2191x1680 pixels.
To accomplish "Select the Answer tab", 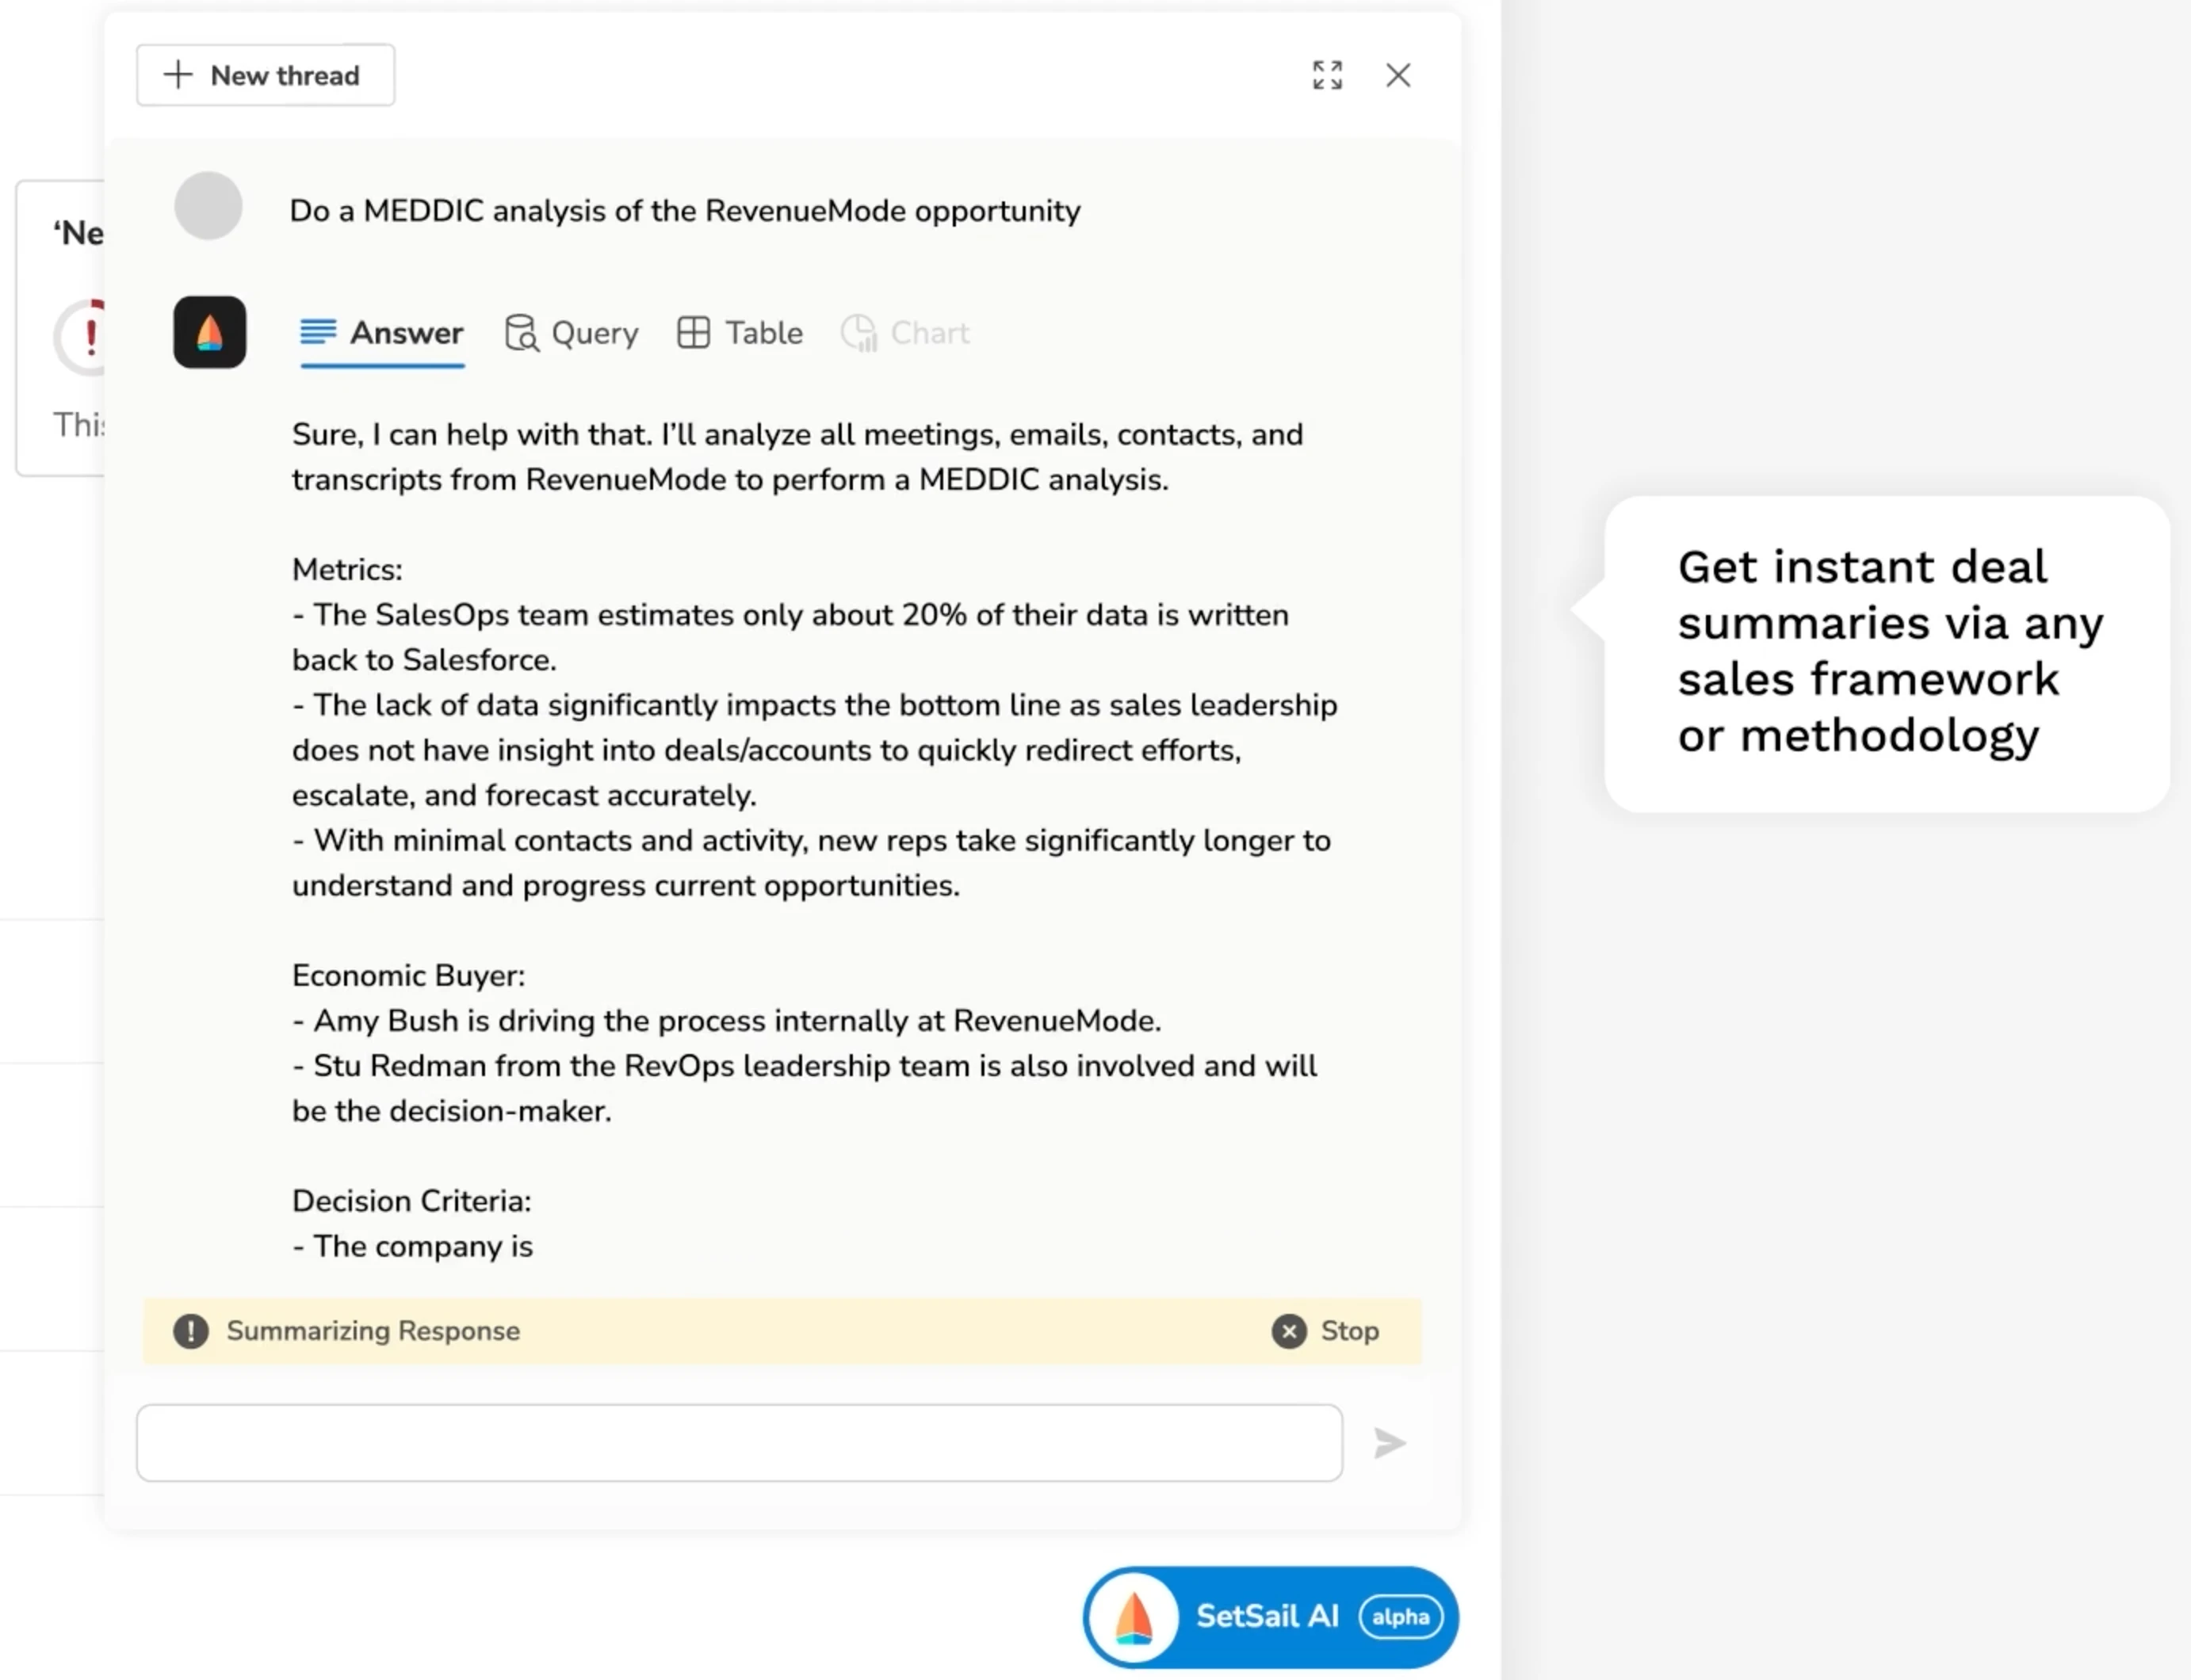I will coord(382,333).
